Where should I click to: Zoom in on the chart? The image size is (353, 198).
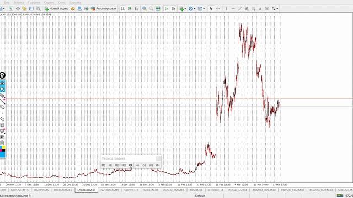click(145, 9)
